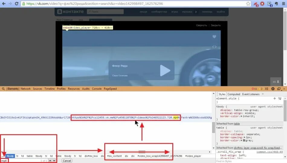This screenshot has width=287, height=163.
Task: Open the Network panel tab
Action: pos(26,89)
